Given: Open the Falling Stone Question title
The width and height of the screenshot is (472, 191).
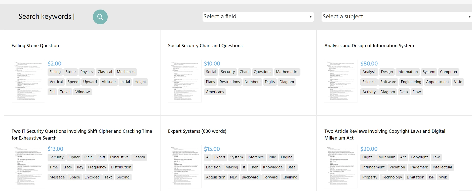Looking at the screenshot, I should (35, 46).
